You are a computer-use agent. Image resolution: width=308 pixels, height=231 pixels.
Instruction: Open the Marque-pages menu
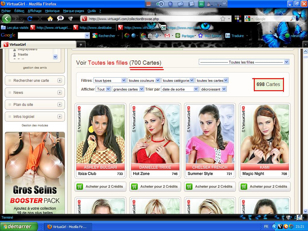point(73,11)
